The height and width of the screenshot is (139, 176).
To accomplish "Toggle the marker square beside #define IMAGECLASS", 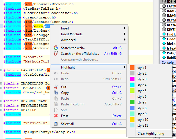I will pos(1,83).
